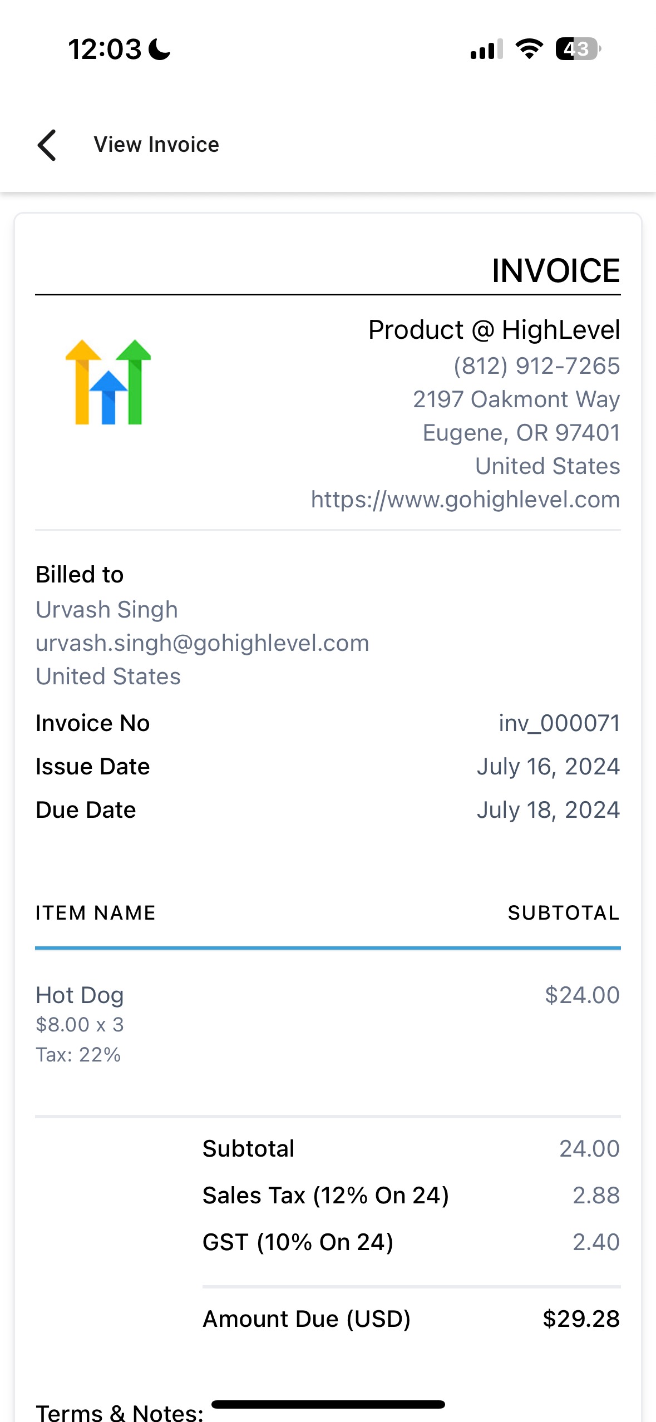This screenshot has width=656, height=1422.
Task: Tap the battery indicator icon
Action: [578, 49]
